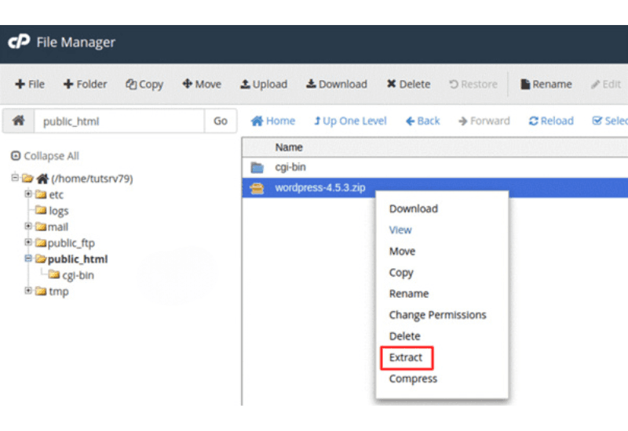Click the Move toolbar icon
Screen dimensions: 628x431
point(188,85)
